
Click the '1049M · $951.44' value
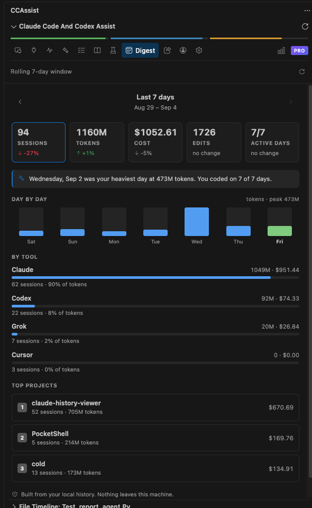pos(275,270)
